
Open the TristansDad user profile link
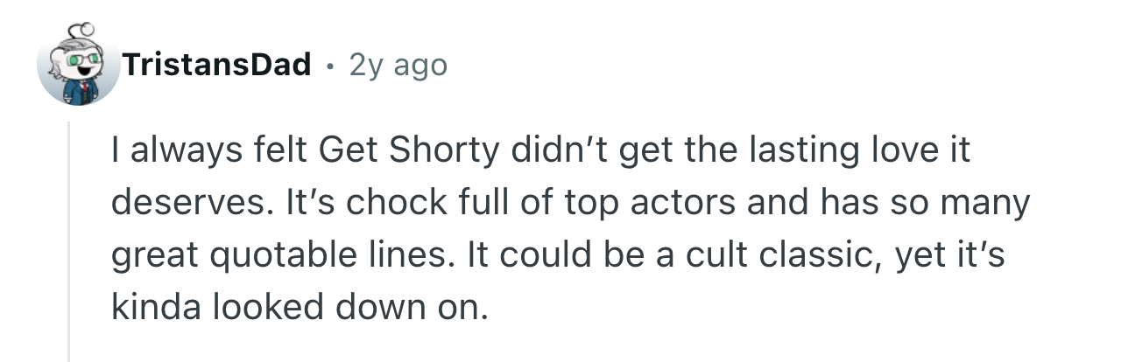tap(217, 64)
